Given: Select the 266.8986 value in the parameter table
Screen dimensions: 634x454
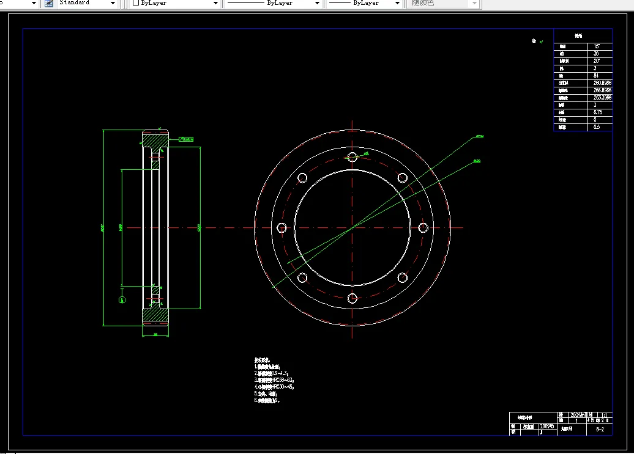Looking at the screenshot, I should [x=602, y=90].
